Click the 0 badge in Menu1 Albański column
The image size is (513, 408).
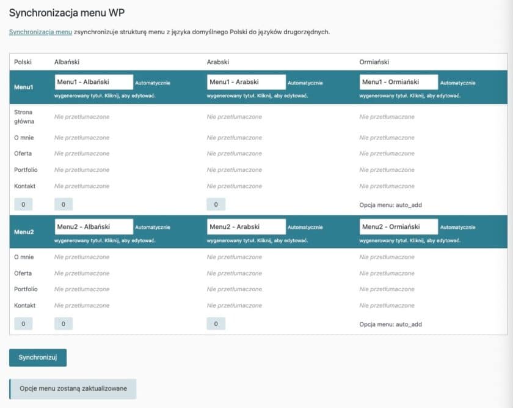coord(64,204)
